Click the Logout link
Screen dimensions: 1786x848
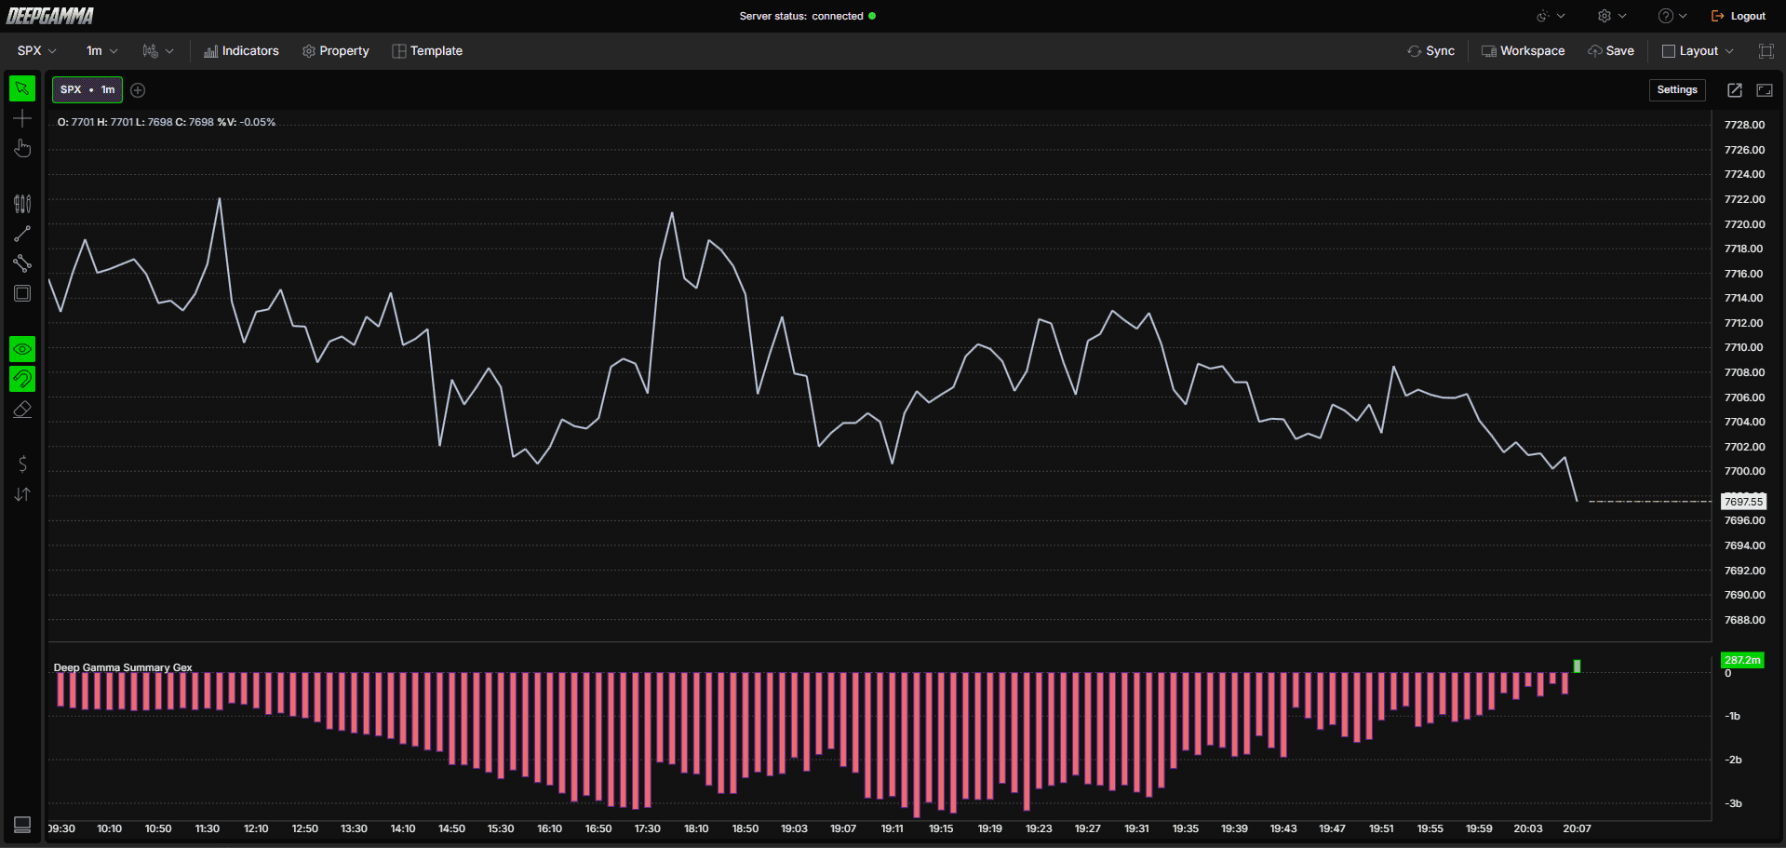coord(1739,16)
